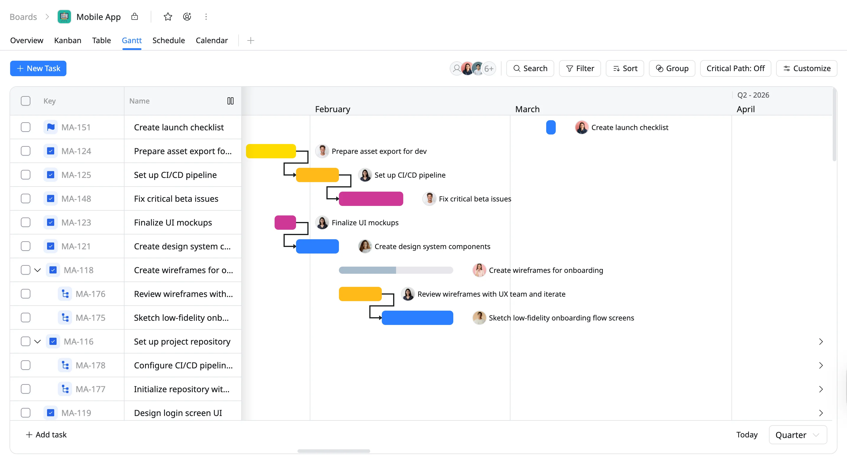This screenshot has width=847, height=463.
Task: Open the three-dot more options menu
Action: pyautogui.click(x=206, y=16)
